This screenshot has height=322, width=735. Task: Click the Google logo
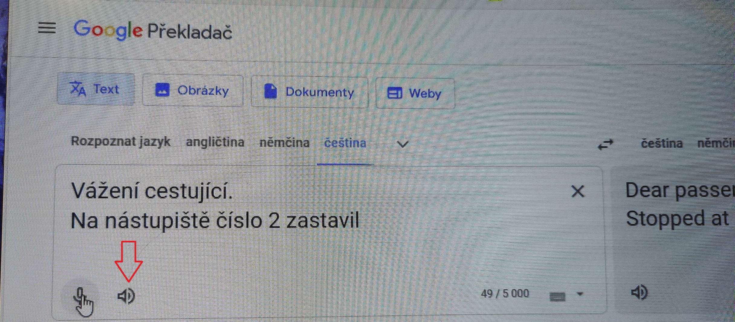[x=108, y=30]
